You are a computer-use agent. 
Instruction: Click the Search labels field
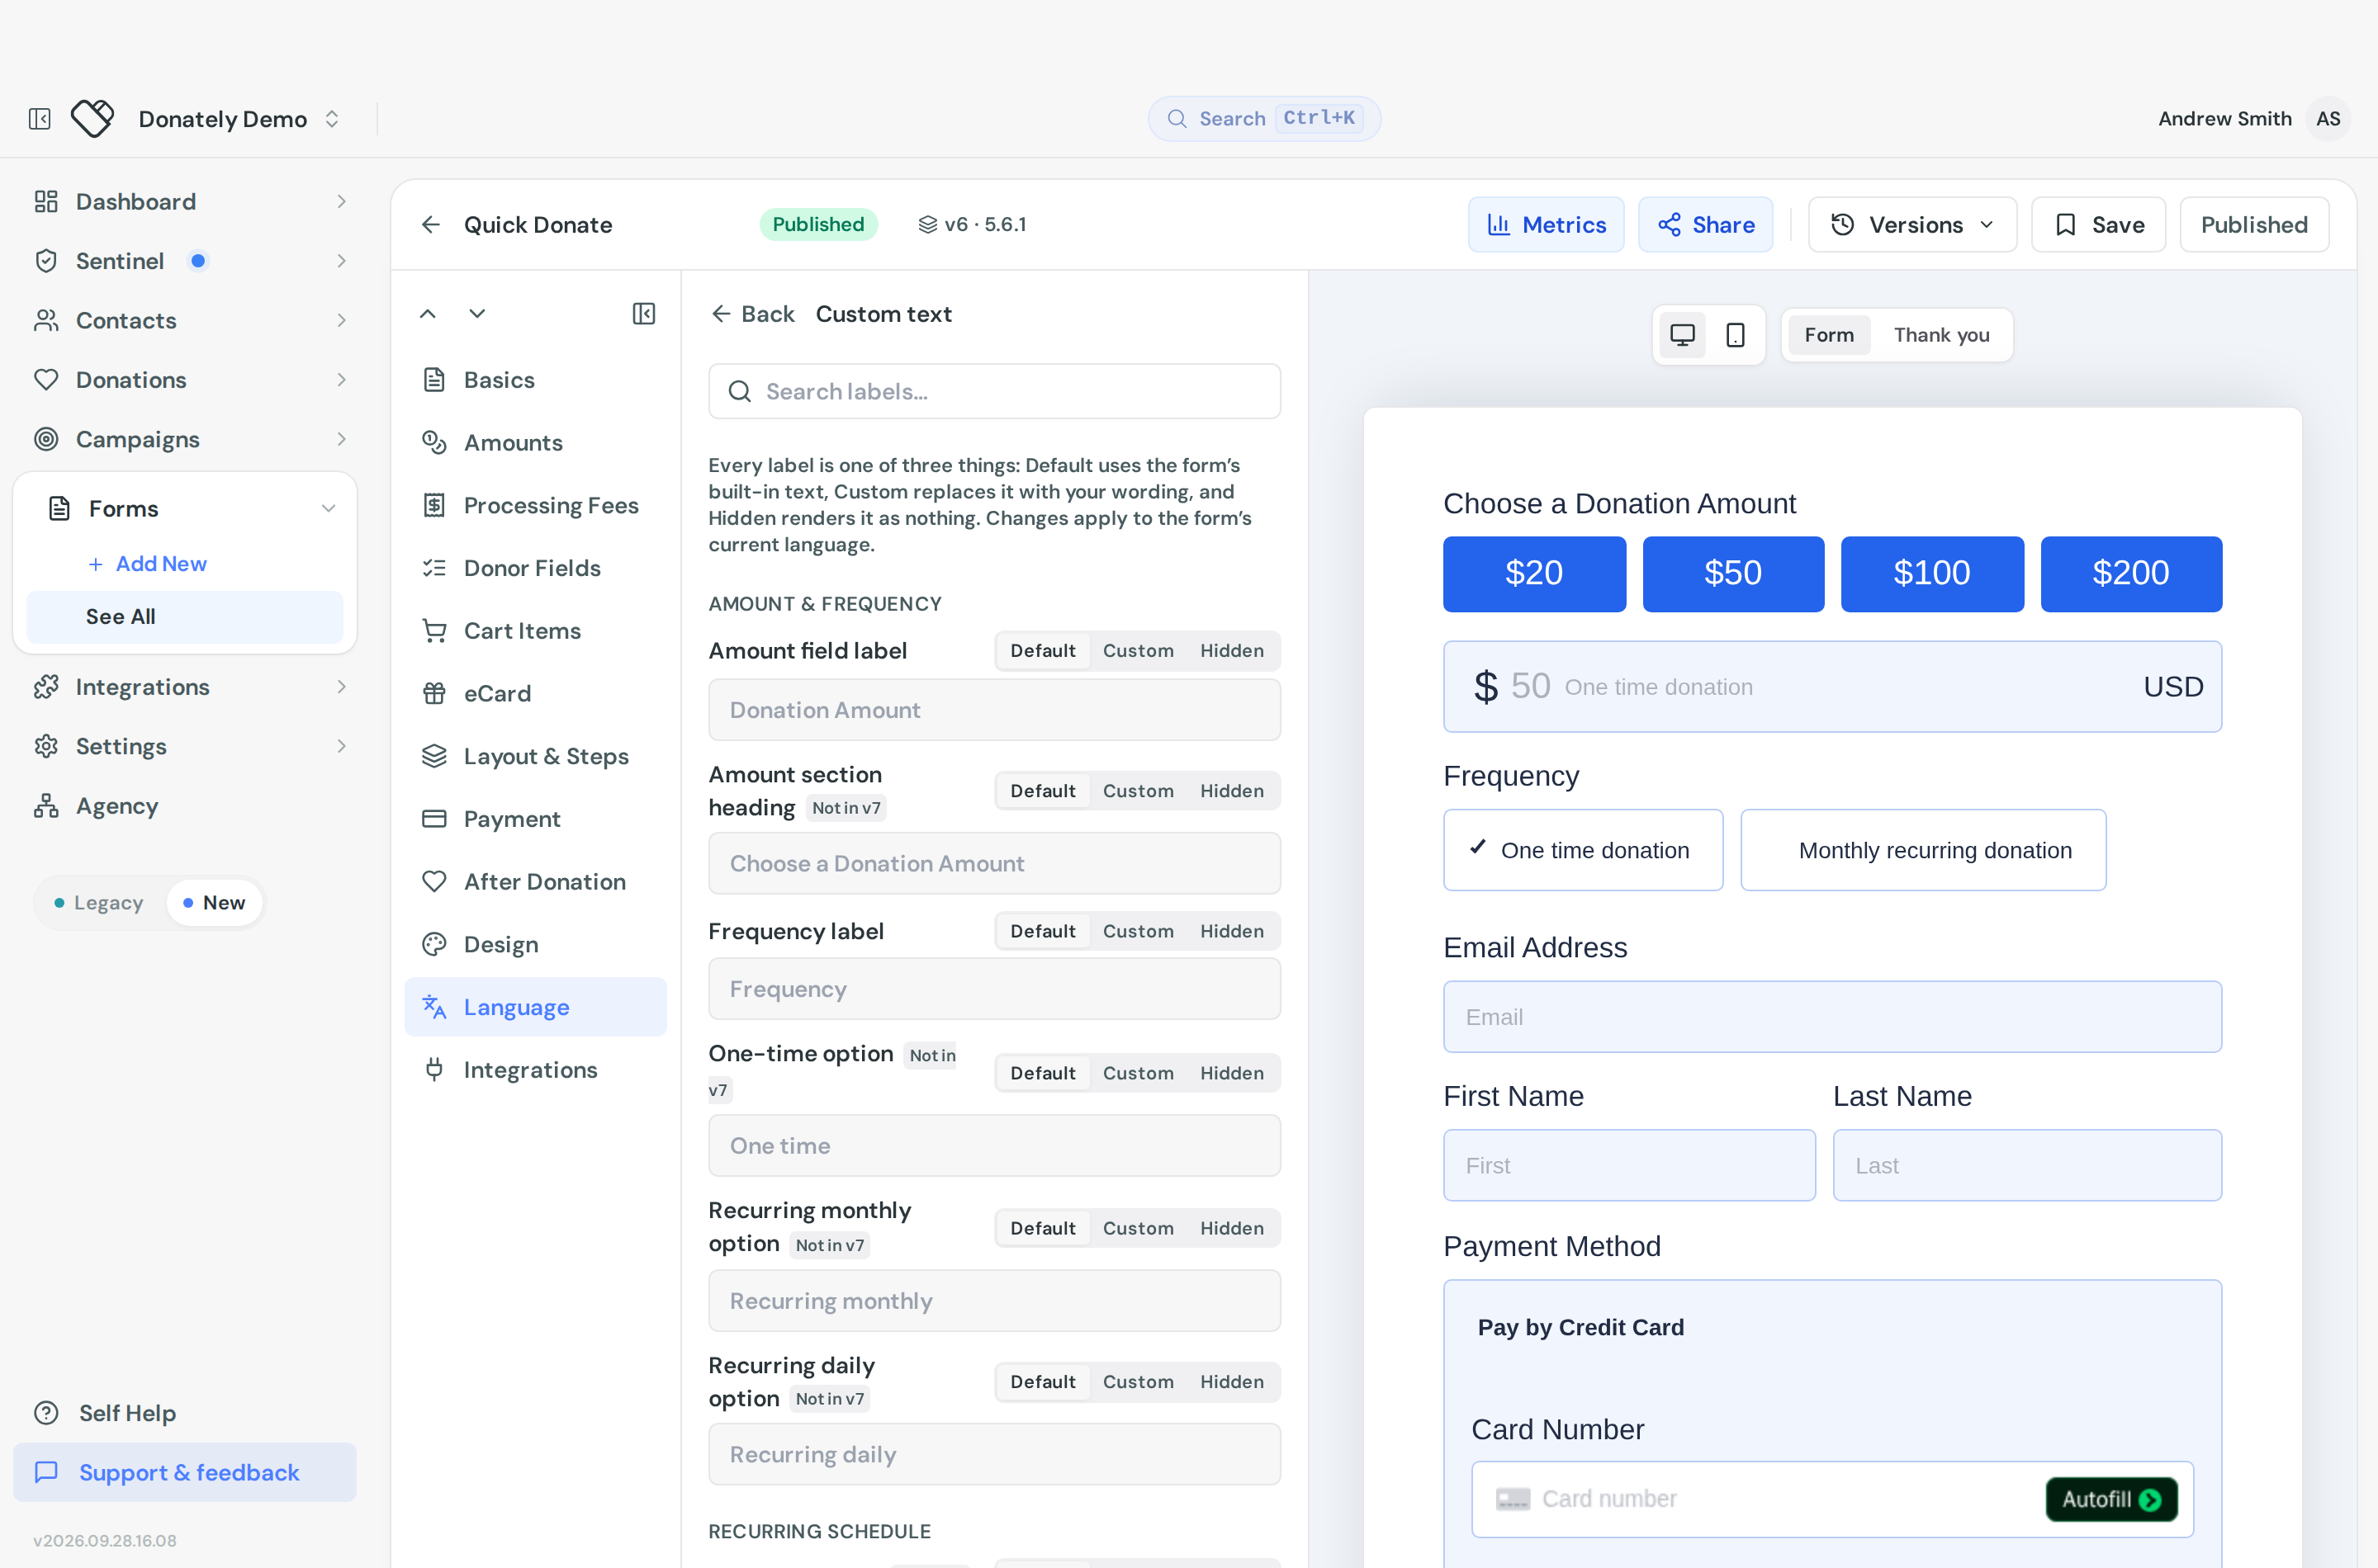click(x=994, y=392)
